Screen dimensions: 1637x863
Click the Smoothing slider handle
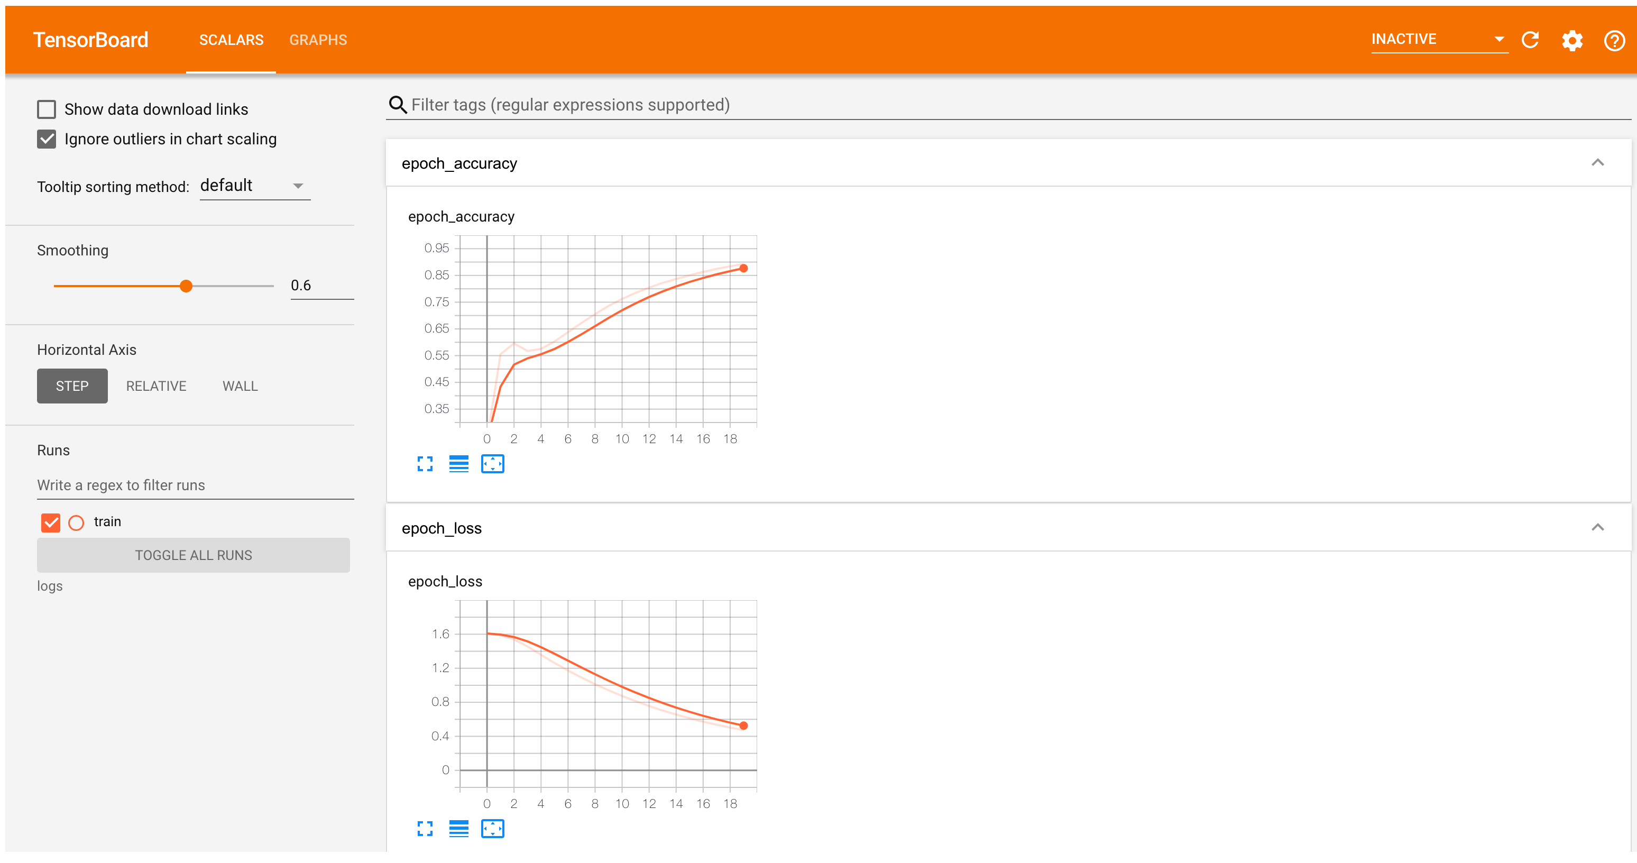(x=186, y=286)
